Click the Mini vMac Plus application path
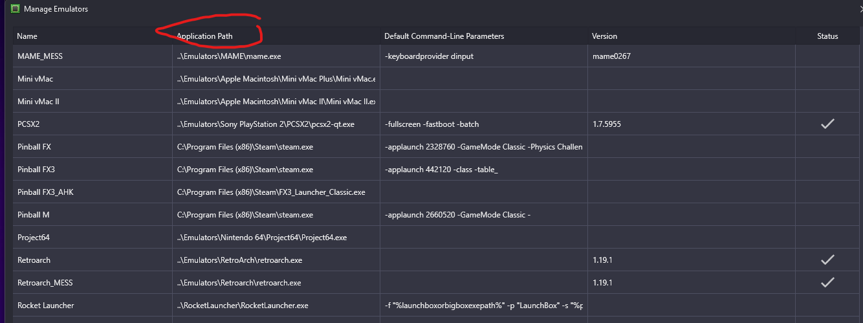The width and height of the screenshot is (863, 323). click(x=276, y=79)
